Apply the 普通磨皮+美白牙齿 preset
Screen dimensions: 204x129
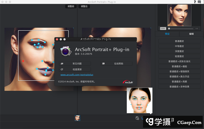(179, 76)
